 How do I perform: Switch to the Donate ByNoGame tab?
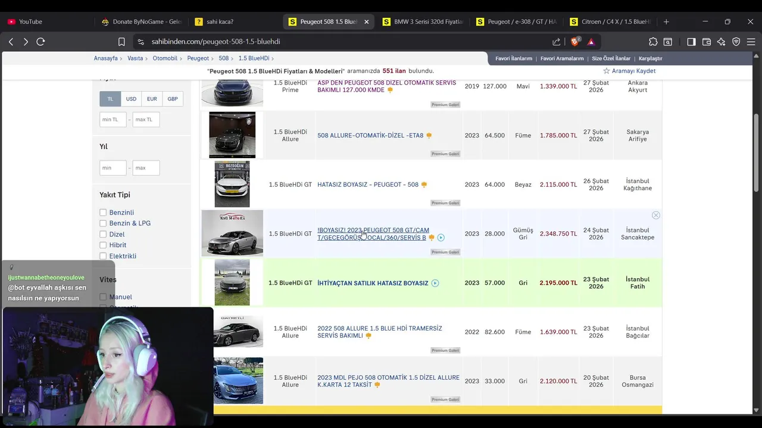[x=142, y=21]
